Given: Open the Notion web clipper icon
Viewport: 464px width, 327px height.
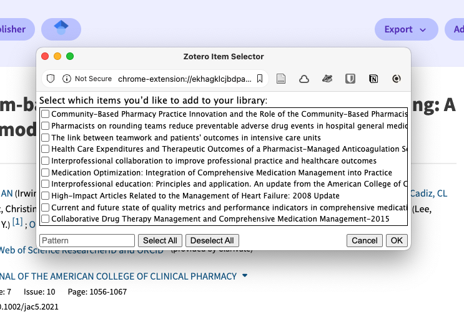Looking at the screenshot, I should tap(373, 79).
